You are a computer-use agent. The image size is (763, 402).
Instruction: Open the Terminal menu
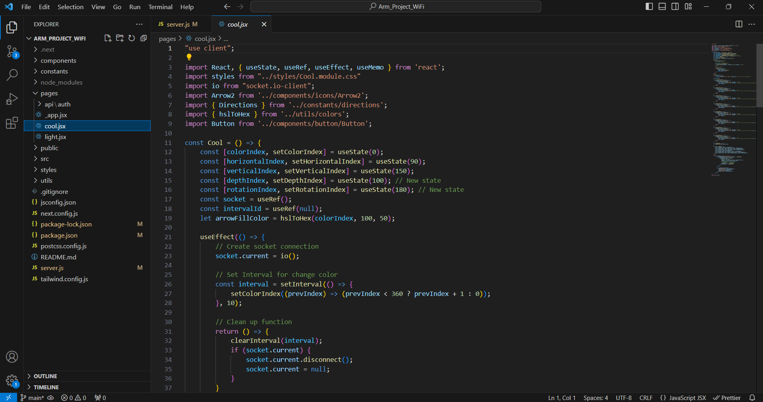[x=160, y=7]
